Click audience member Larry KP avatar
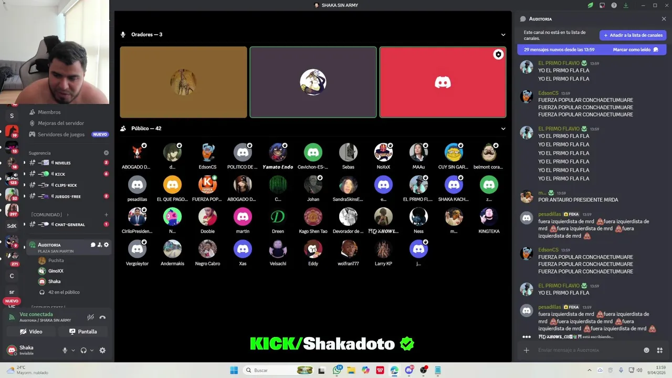This screenshot has height=378, width=672. pyautogui.click(x=383, y=249)
